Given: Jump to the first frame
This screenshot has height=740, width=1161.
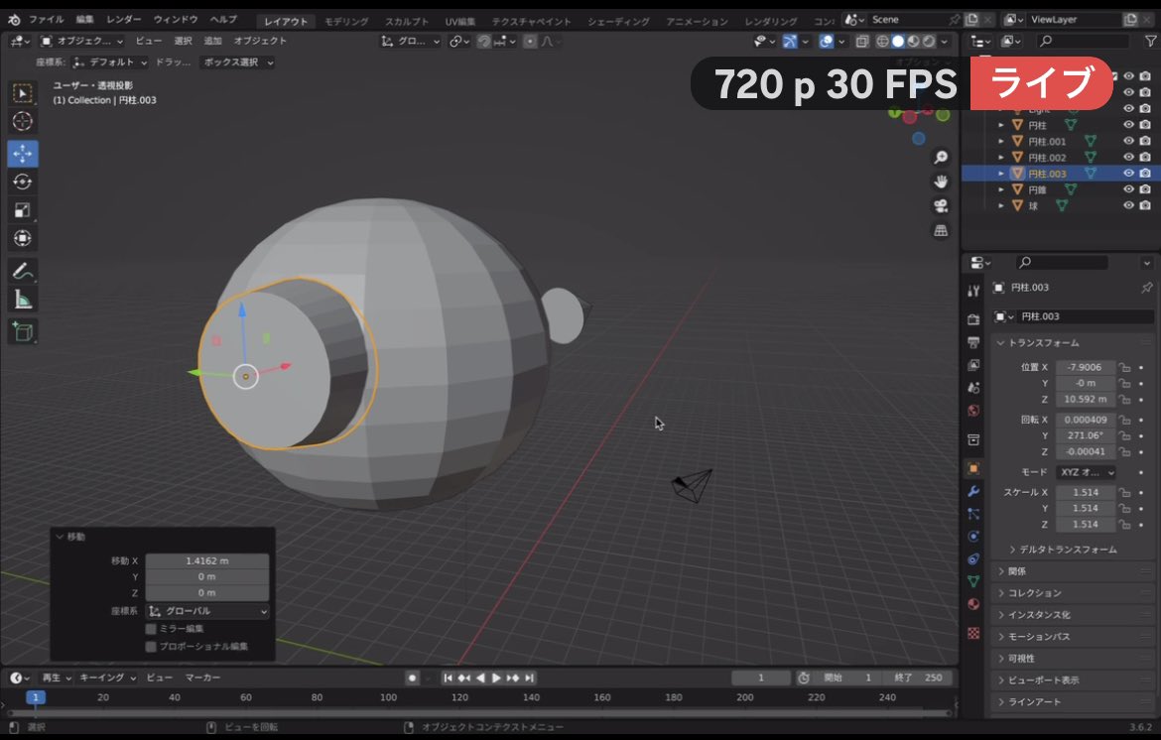Looking at the screenshot, I should [448, 678].
